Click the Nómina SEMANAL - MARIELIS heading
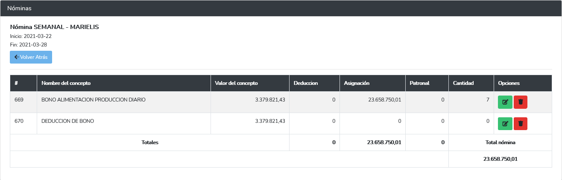The height and width of the screenshot is (180, 562). 55,27
